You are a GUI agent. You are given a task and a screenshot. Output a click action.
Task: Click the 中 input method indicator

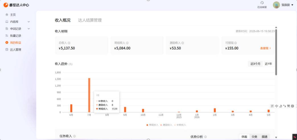[x=277, y=106]
